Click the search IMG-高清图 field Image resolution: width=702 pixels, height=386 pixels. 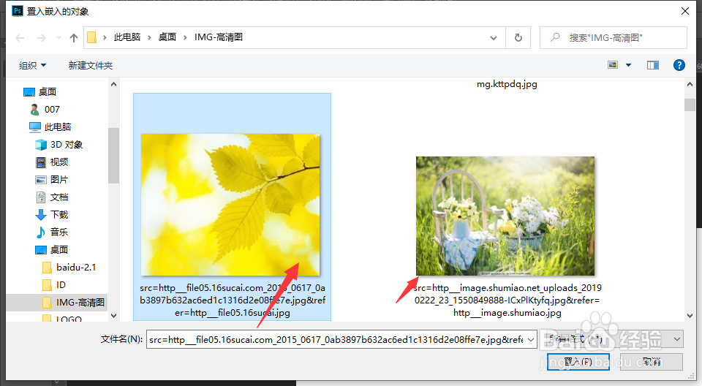click(614, 37)
